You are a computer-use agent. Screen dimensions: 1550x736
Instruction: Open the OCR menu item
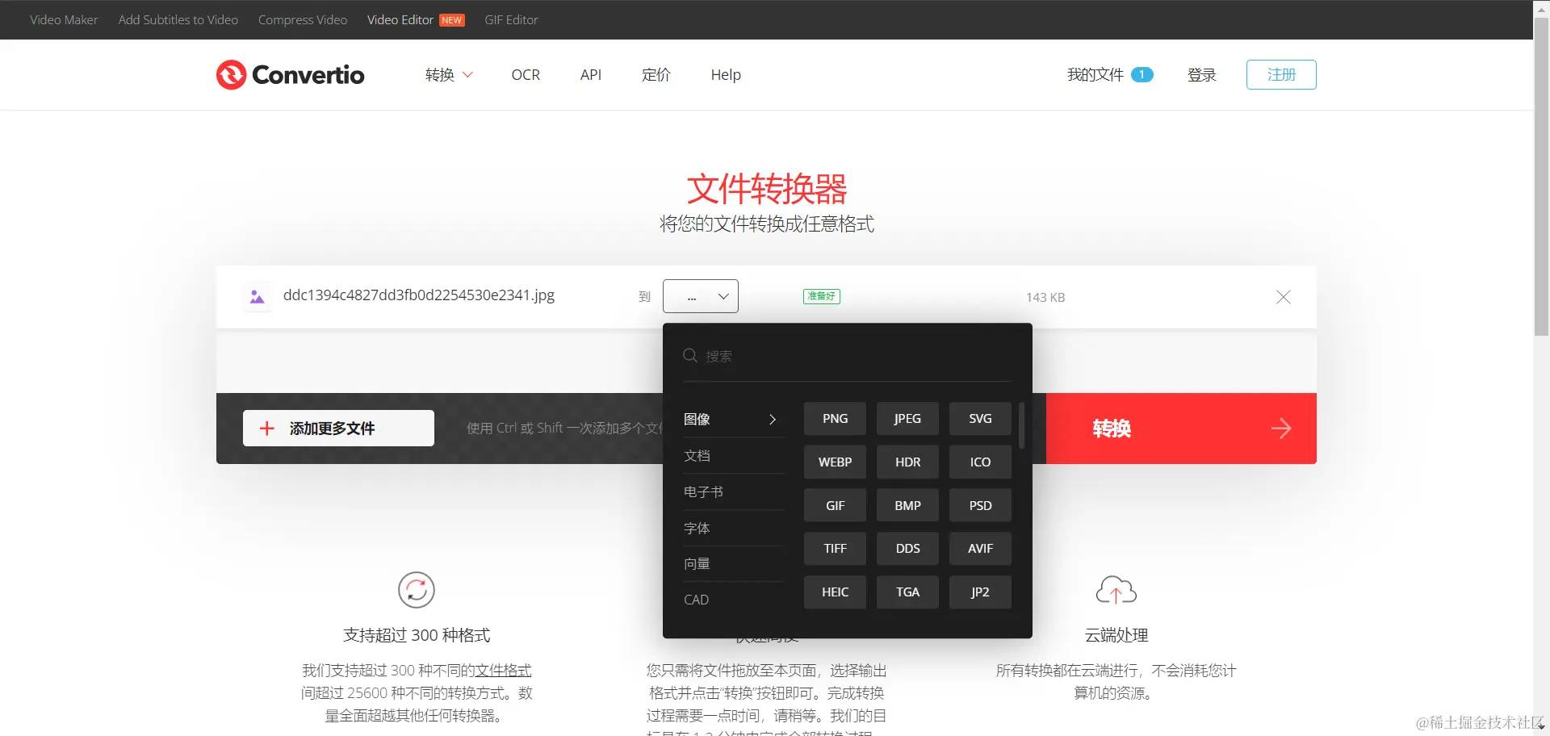point(526,75)
